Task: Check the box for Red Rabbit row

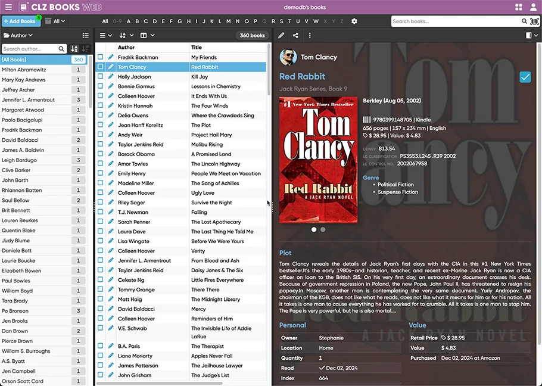Action: [x=100, y=66]
